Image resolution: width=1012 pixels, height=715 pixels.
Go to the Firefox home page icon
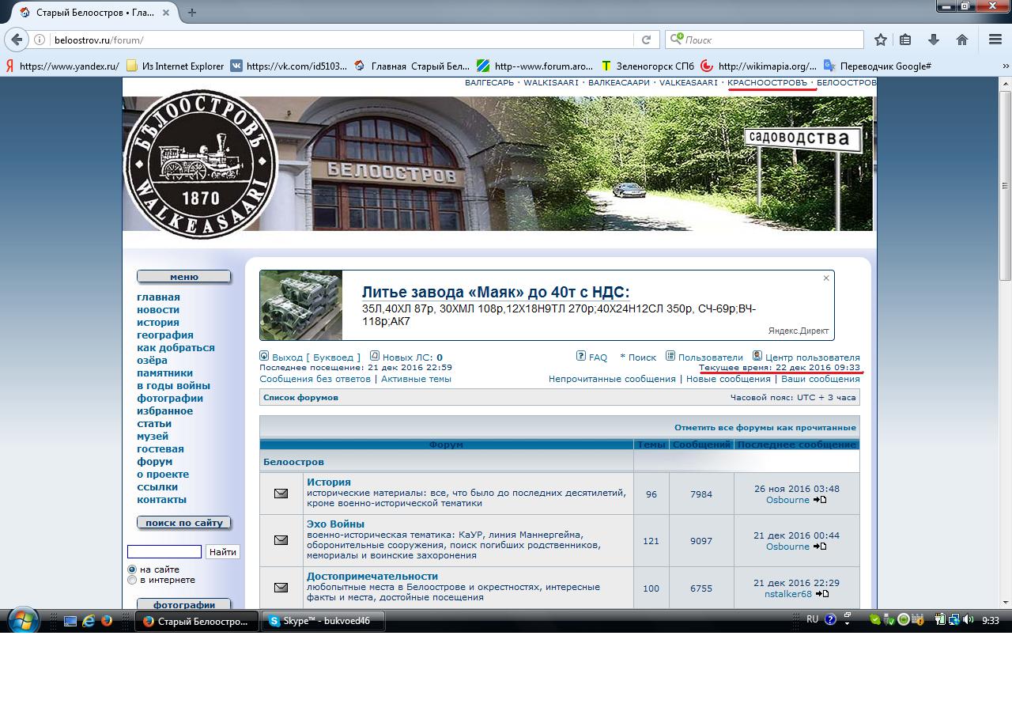[x=962, y=40]
